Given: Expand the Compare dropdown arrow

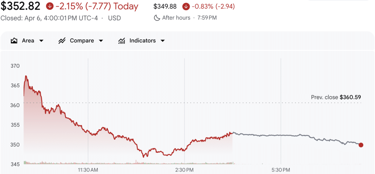Looking at the screenshot, I should 101,41.
